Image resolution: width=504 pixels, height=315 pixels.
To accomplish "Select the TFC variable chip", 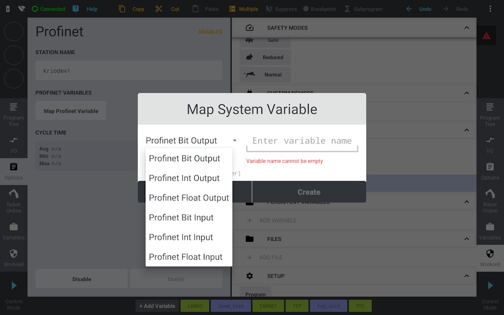I will (360, 306).
